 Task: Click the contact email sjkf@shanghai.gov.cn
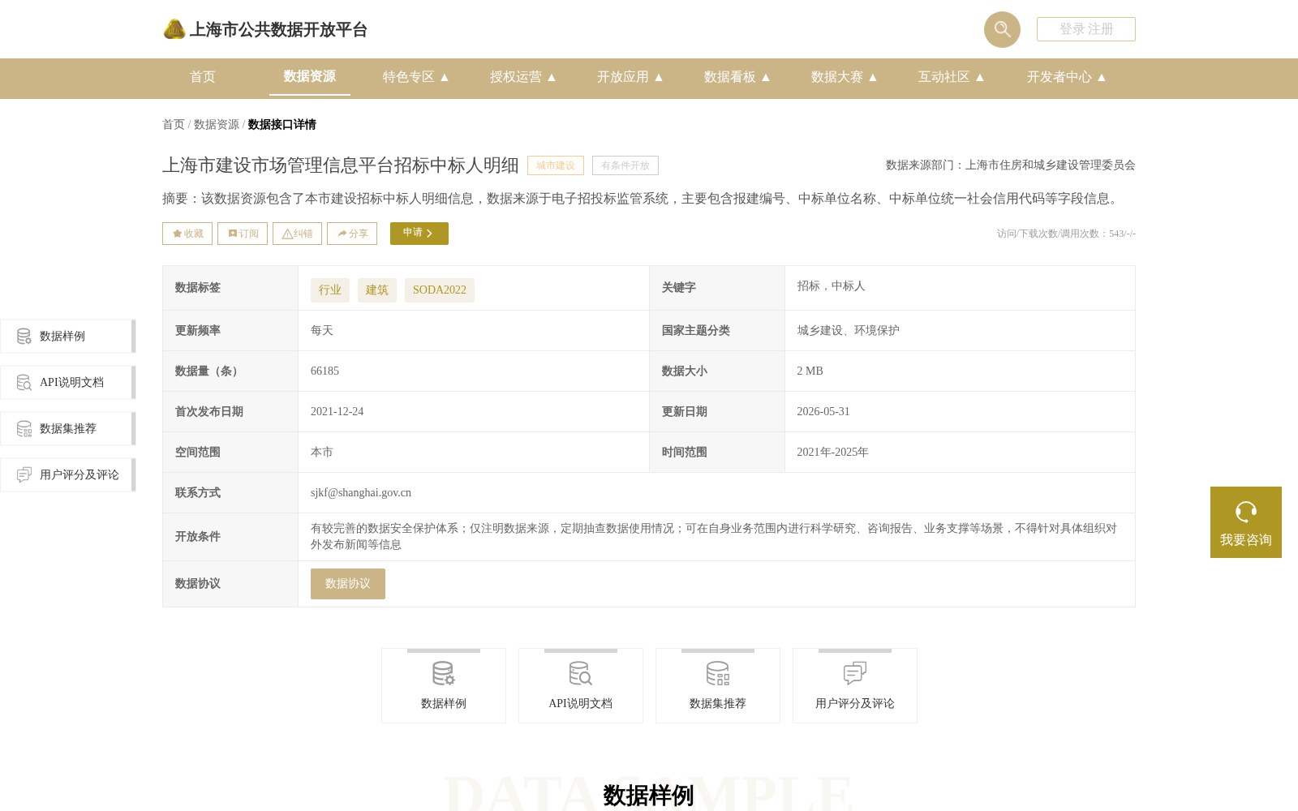click(x=361, y=492)
